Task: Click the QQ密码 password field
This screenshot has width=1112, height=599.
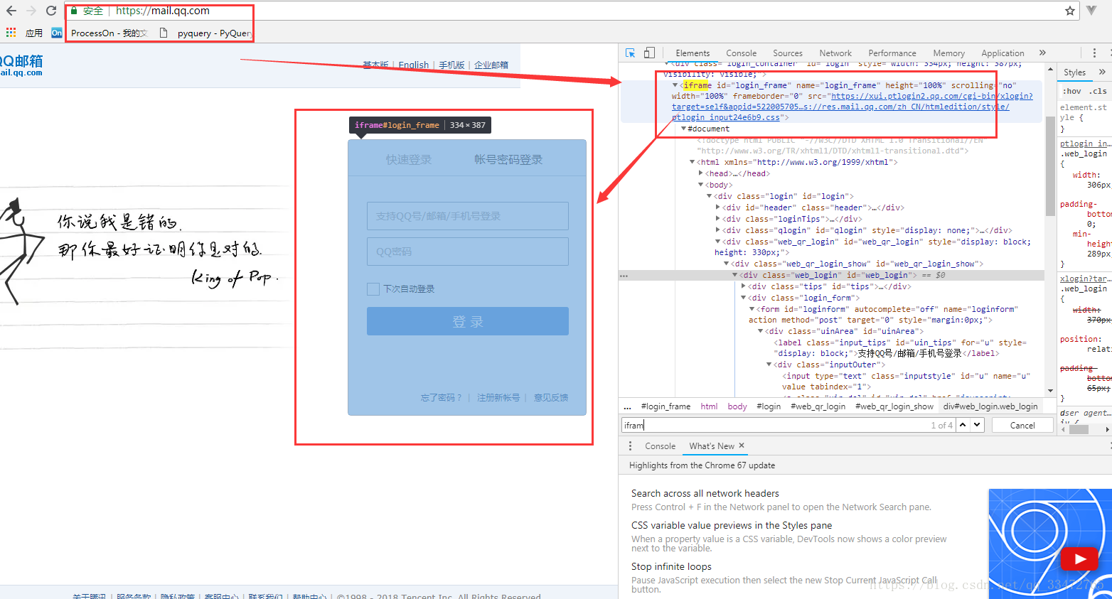Action: click(x=468, y=252)
